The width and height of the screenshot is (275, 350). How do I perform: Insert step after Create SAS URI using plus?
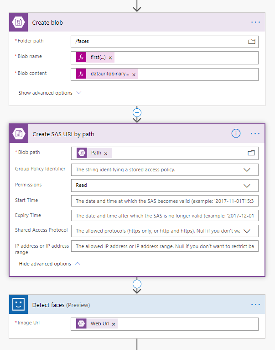click(x=137, y=284)
